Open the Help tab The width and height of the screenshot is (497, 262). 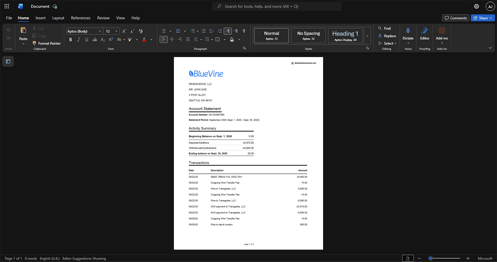pos(135,18)
